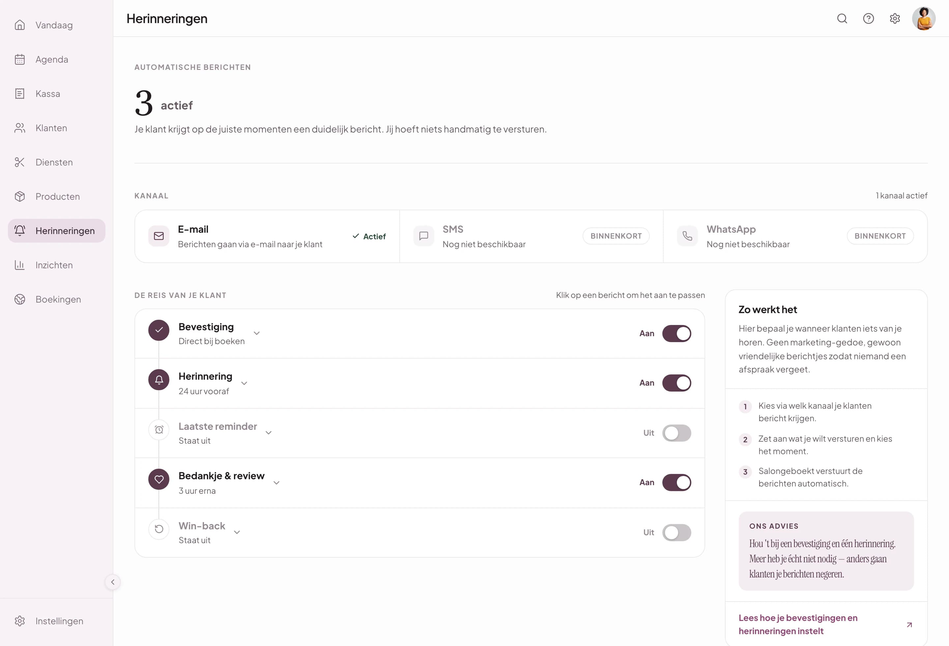Click the Herinnering bell circle icon
Image resolution: width=949 pixels, height=646 pixels.
(159, 379)
